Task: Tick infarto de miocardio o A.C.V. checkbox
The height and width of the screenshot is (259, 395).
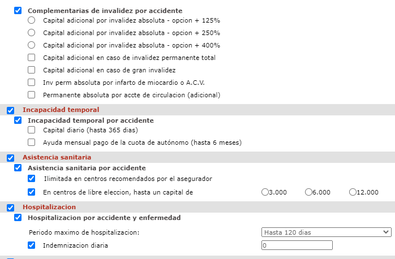Action: 31,83
